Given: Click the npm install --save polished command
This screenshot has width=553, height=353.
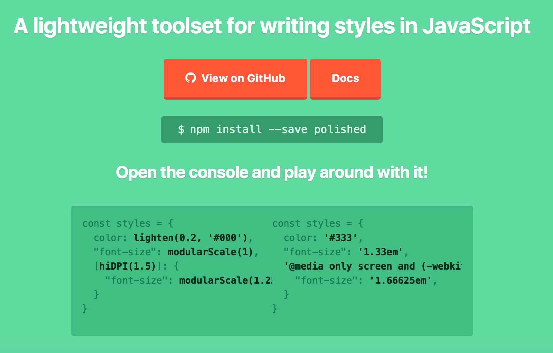Looking at the screenshot, I should coord(272,130).
